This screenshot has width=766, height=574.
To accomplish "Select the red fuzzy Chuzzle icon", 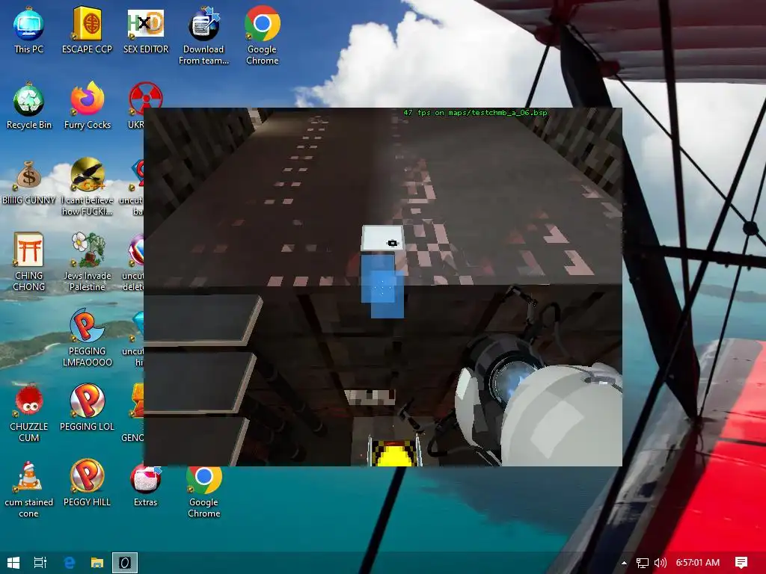I will coord(29,413).
